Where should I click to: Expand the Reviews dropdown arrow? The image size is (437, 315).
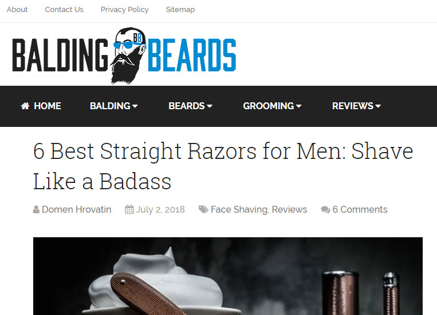point(378,106)
